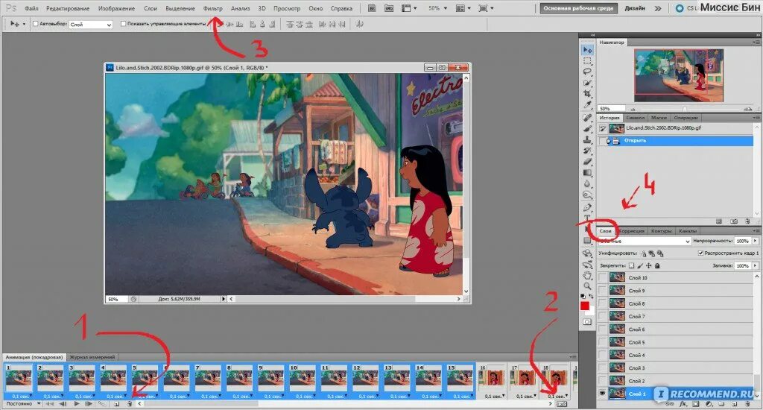Open the Автовыбор Слой dropdown
The width and height of the screenshot is (763, 410).
point(90,24)
